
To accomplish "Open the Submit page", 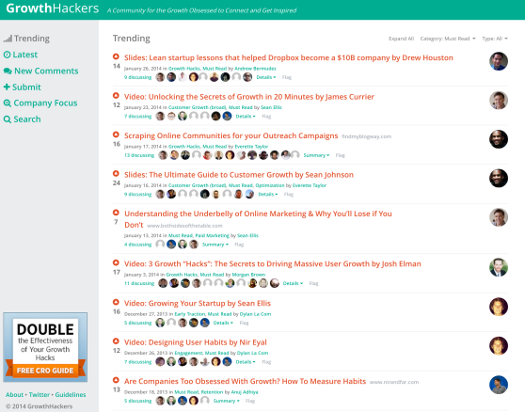I will coord(22,87).
